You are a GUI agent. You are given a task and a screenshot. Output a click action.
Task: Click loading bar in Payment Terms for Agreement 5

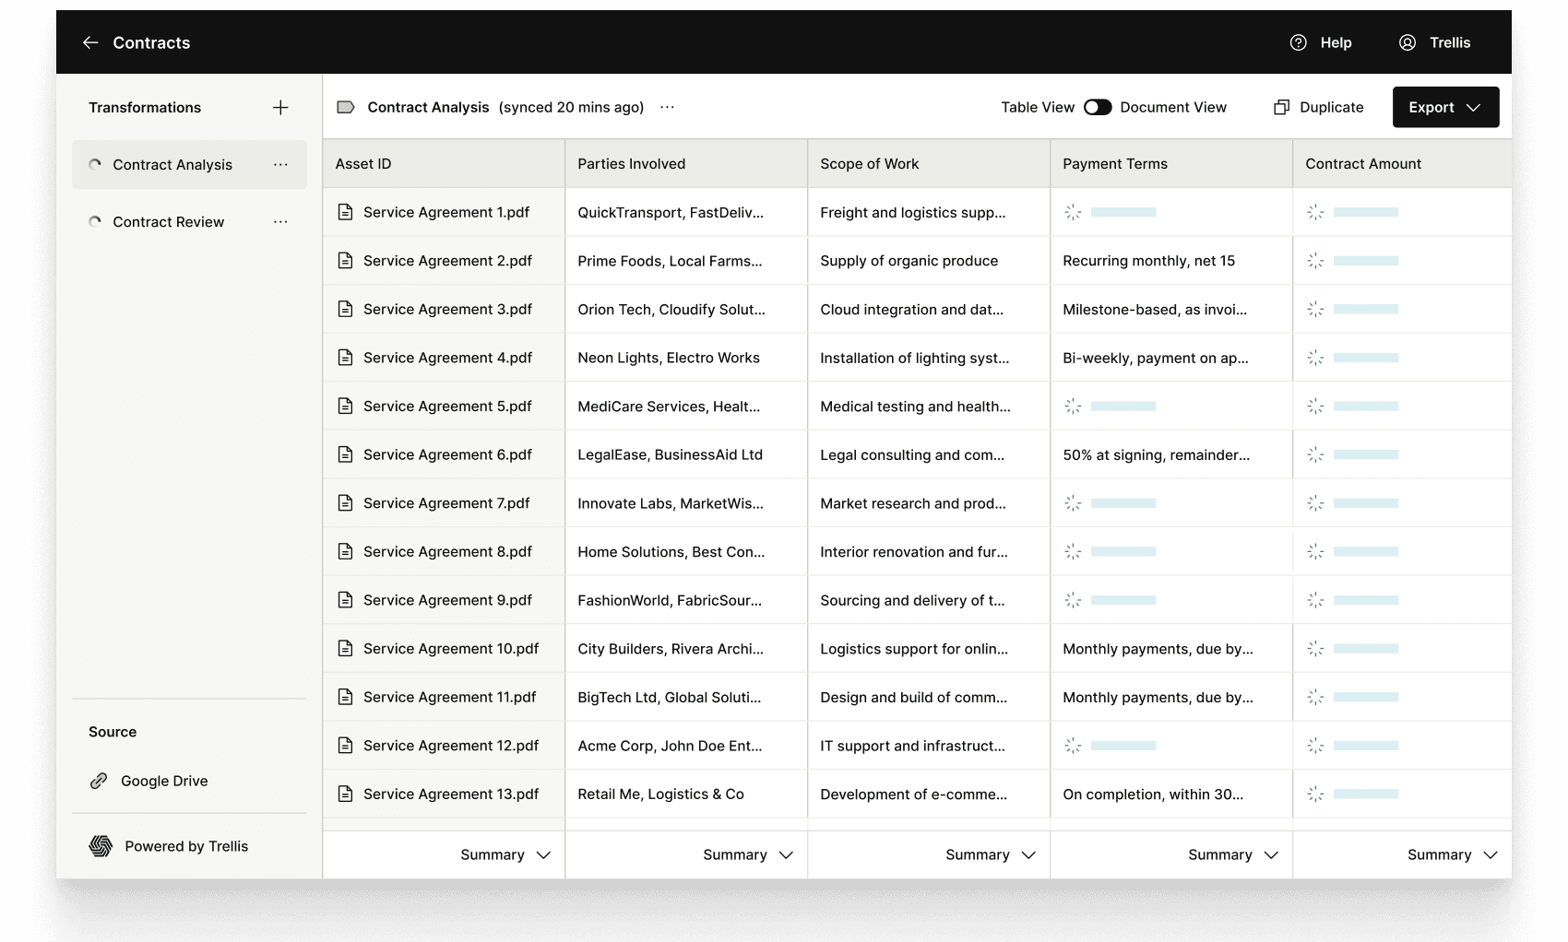coord(1123,406)
